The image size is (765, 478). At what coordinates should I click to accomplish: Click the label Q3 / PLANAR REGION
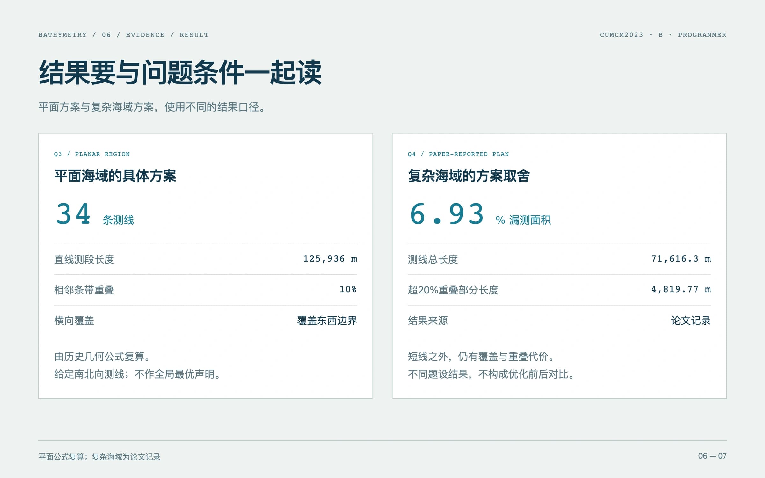tap(92, 154)
